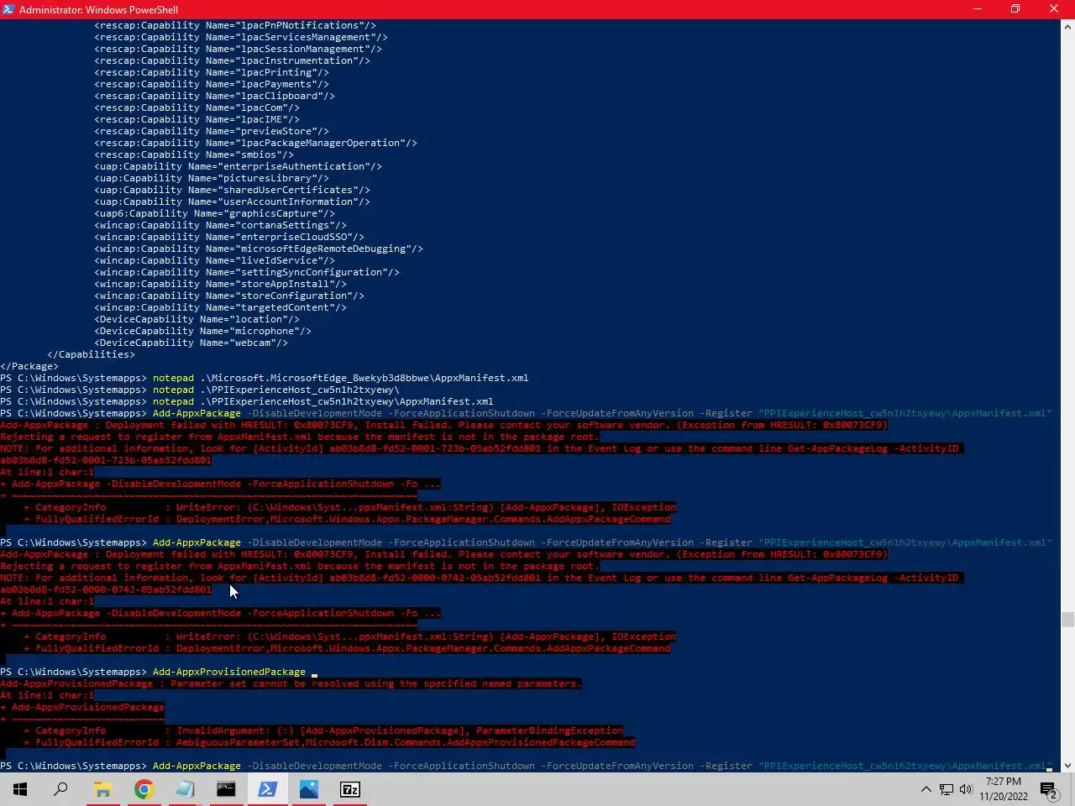The height and width of the screenshot is (806, 1075).
Task: Click the lpacServicesManagement capability line
Action: point(241,37)
